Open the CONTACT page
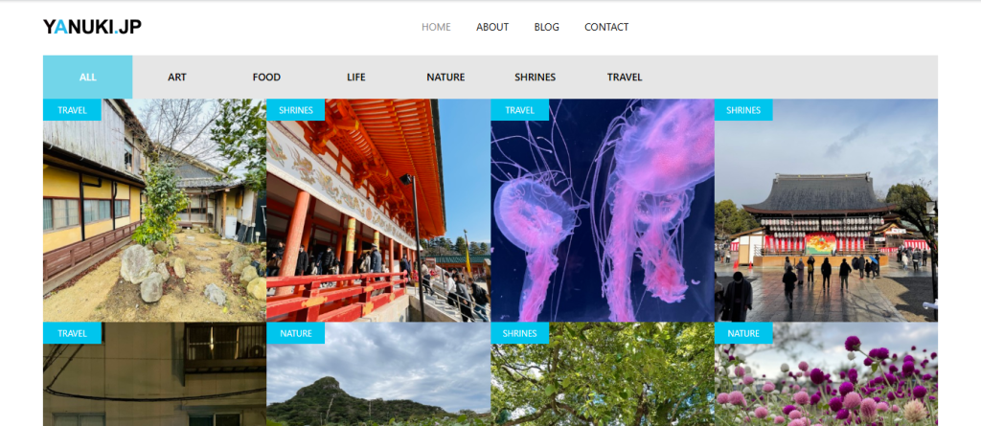This screenshot has height=426, width=981. point(606,27)
